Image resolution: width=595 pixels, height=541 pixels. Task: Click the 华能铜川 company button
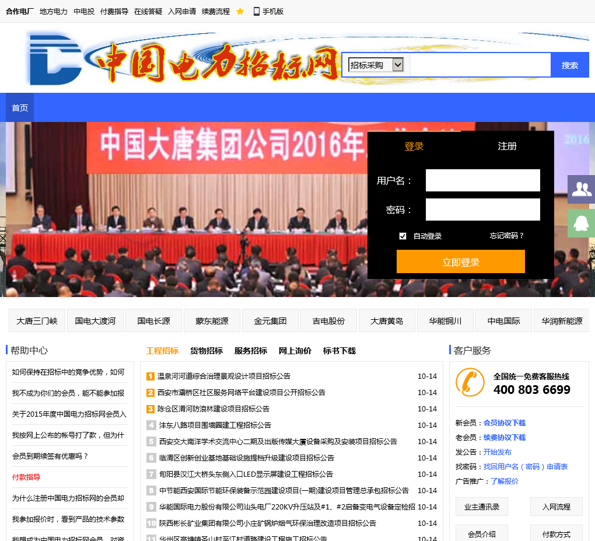(445, 321)
